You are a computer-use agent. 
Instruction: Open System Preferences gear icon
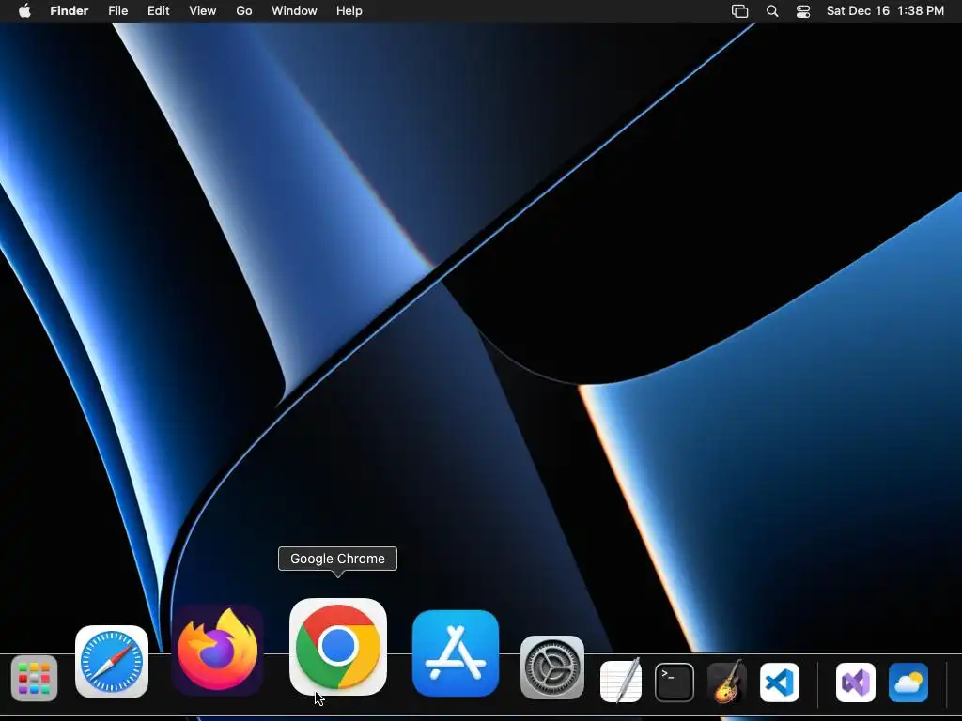tap(552, 667)
